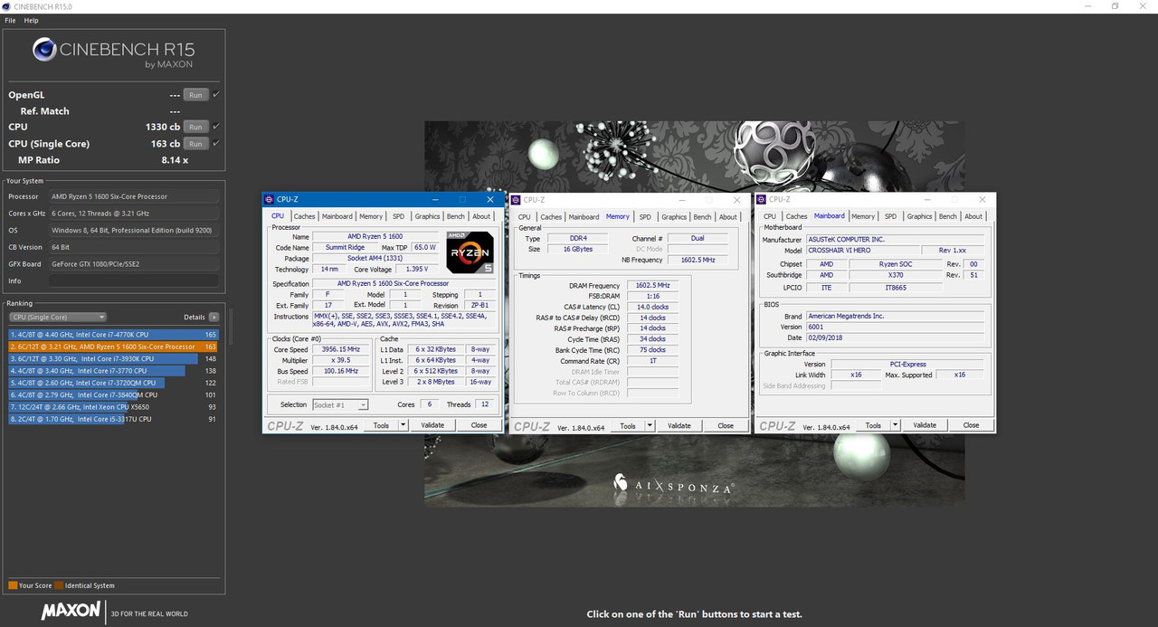The width and height of the screenshot is (1158, 627).
Task: Open SPD tab in CPU-Z Memory window
Action: (645, 216)
